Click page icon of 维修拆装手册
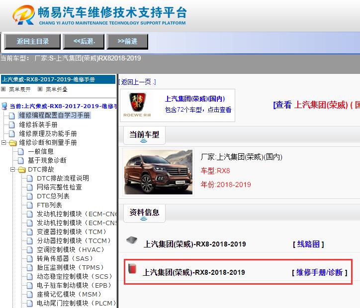 click(12, 125)
